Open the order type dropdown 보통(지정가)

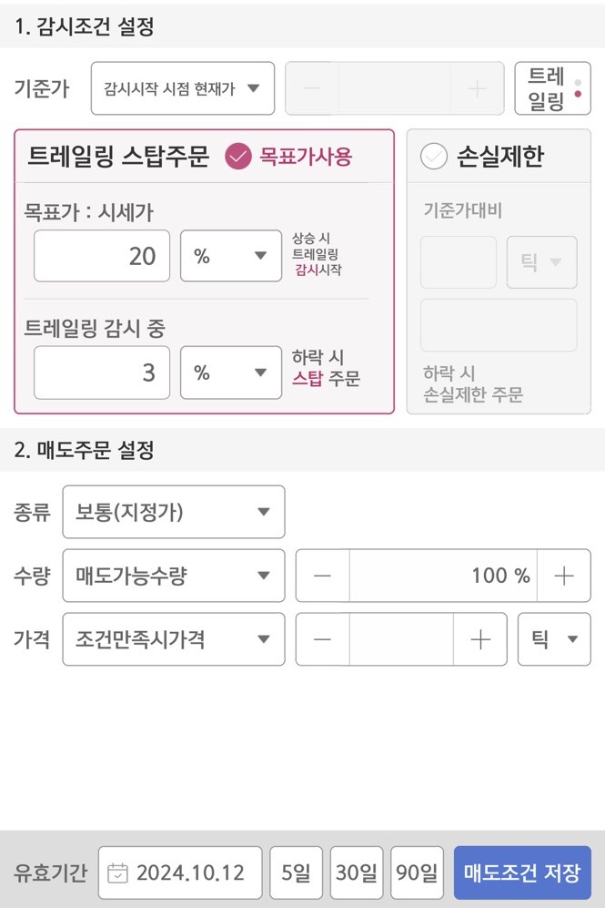pos(173,512)
